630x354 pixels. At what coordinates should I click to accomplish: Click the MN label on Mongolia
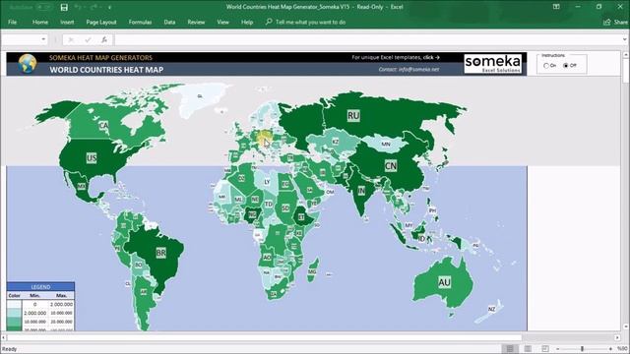point(386,144)
